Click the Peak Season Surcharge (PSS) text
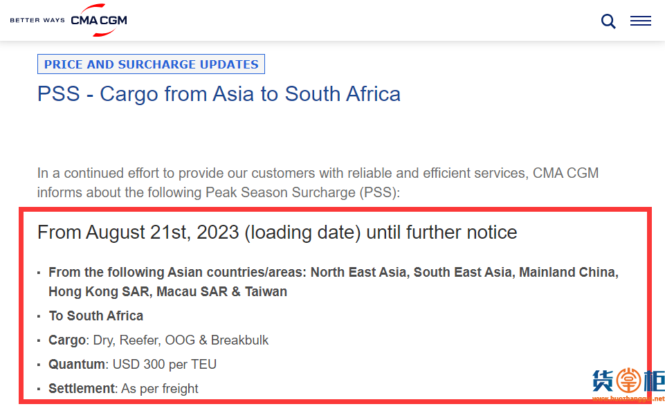Viewport: 665px width, 411px height. coord(301,192)
